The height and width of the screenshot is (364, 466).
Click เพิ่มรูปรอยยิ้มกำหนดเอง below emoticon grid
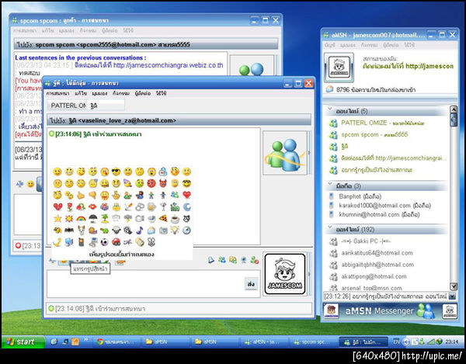122,254
